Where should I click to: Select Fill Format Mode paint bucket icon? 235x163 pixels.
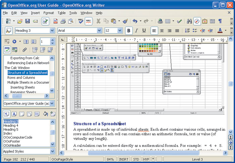click(x=46, y=114)
